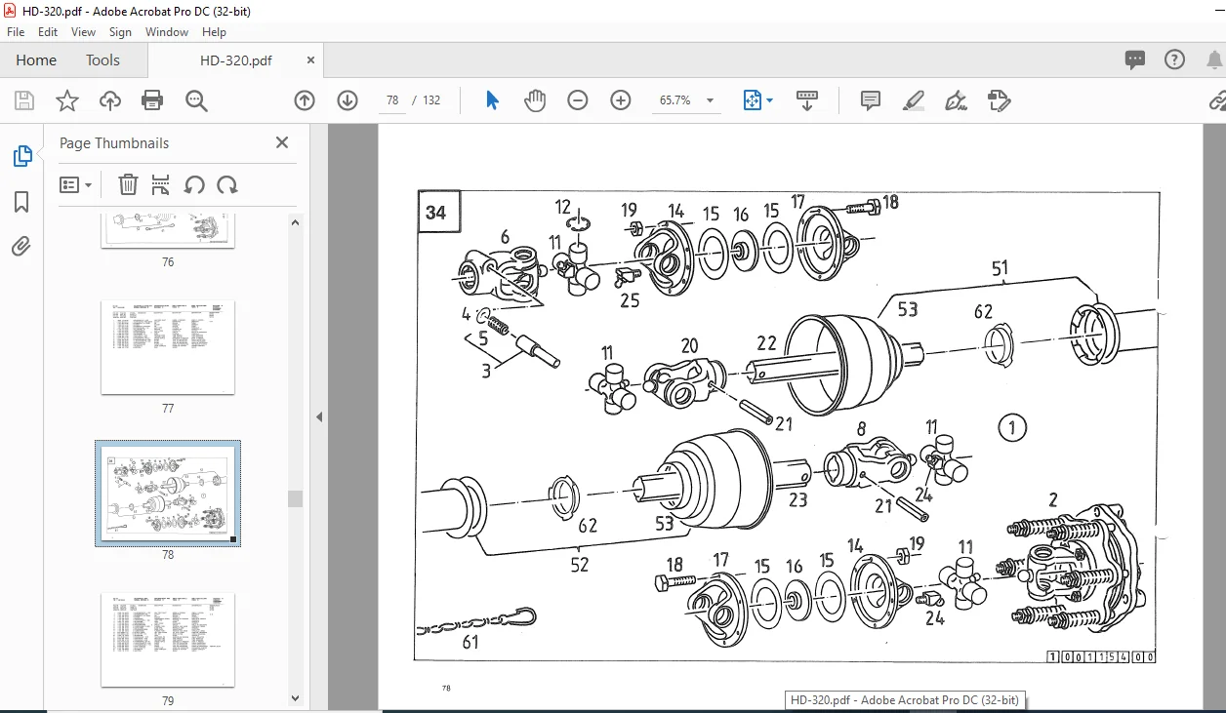
Task: Open the Sign menu
Action: 120,32
